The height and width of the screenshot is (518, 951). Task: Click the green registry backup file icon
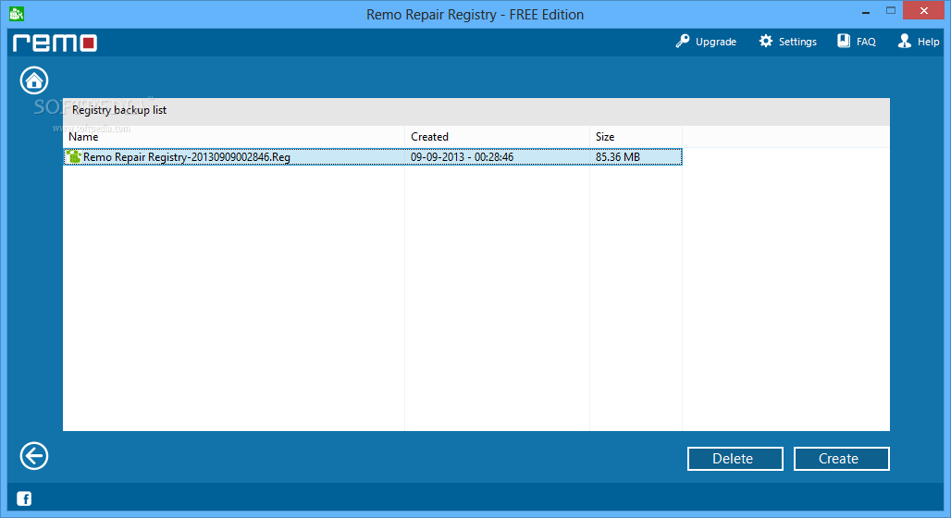pos(74,156)
